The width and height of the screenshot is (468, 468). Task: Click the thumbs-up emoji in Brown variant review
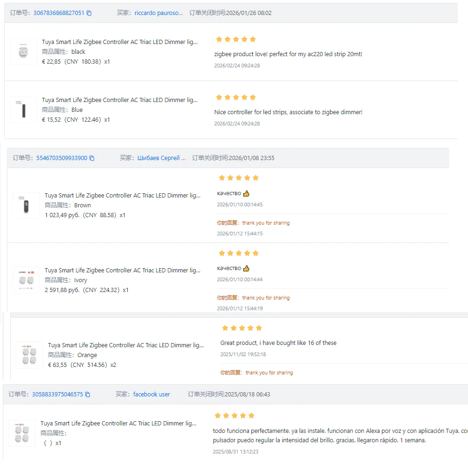(x=246, y=193)
